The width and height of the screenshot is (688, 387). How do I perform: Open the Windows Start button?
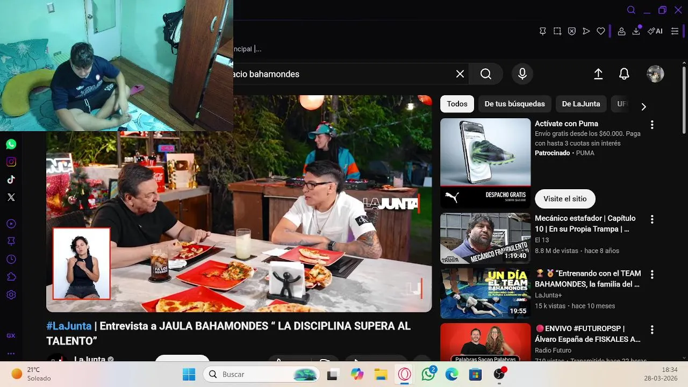pyautogui.click(x=189, y=374)
